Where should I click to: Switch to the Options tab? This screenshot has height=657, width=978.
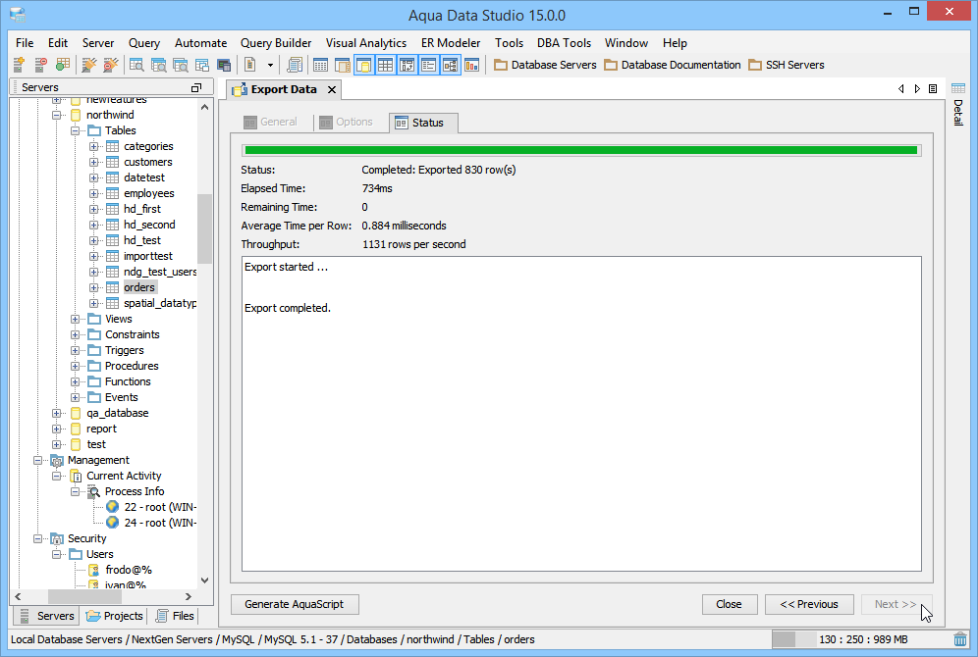347,122
